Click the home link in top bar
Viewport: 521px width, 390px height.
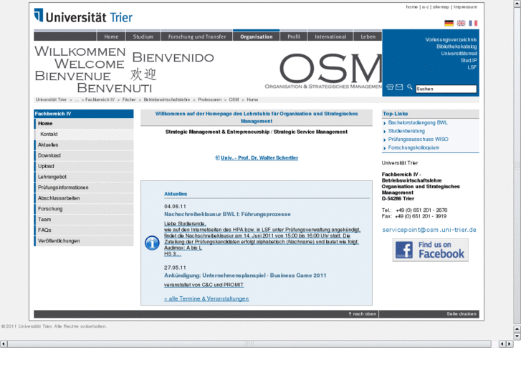pos(411,7)
